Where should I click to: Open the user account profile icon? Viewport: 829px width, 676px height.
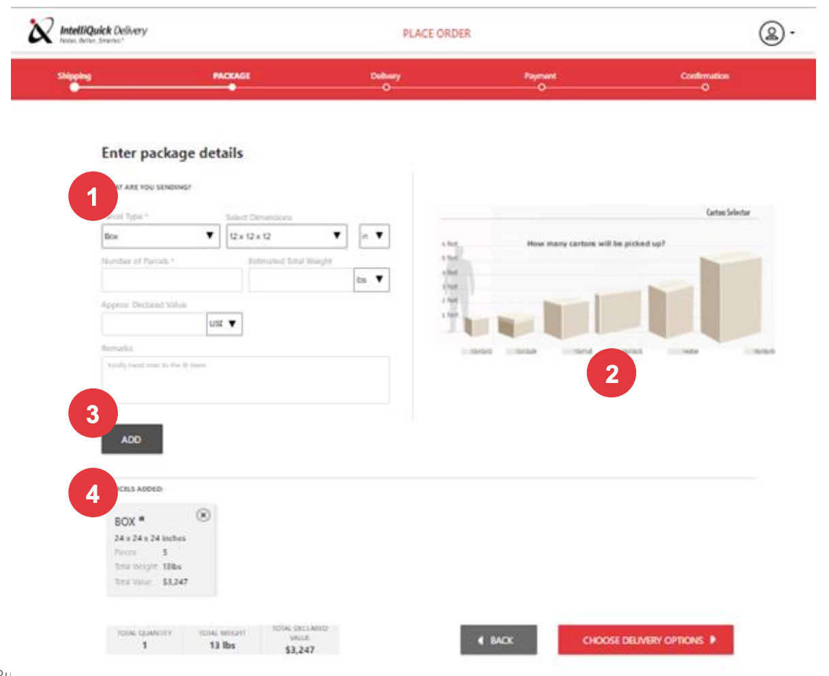[772, 33]
